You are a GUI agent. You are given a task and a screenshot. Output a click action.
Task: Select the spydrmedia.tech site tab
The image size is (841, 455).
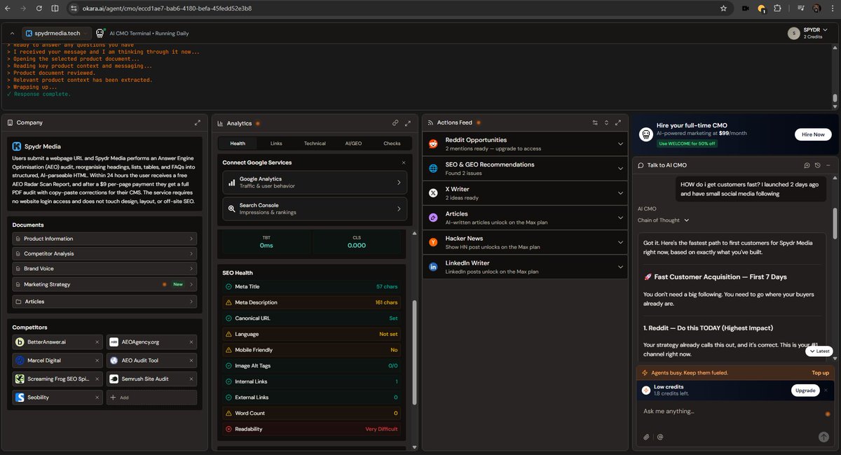(57, 33)
